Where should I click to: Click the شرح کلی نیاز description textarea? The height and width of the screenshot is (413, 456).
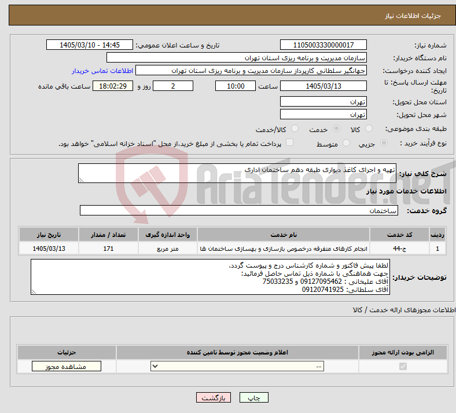pos(237,173)
